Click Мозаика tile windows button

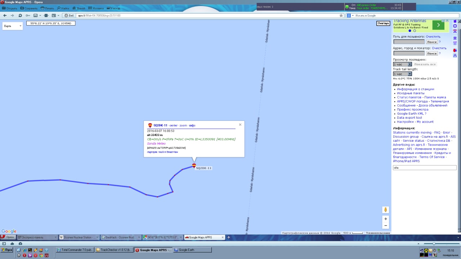(96, 8)
